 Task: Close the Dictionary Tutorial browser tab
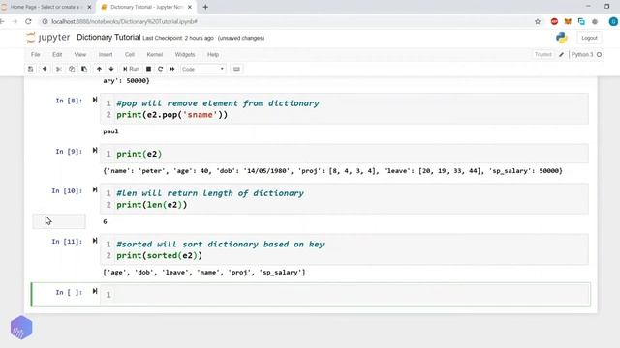point(190,7)
